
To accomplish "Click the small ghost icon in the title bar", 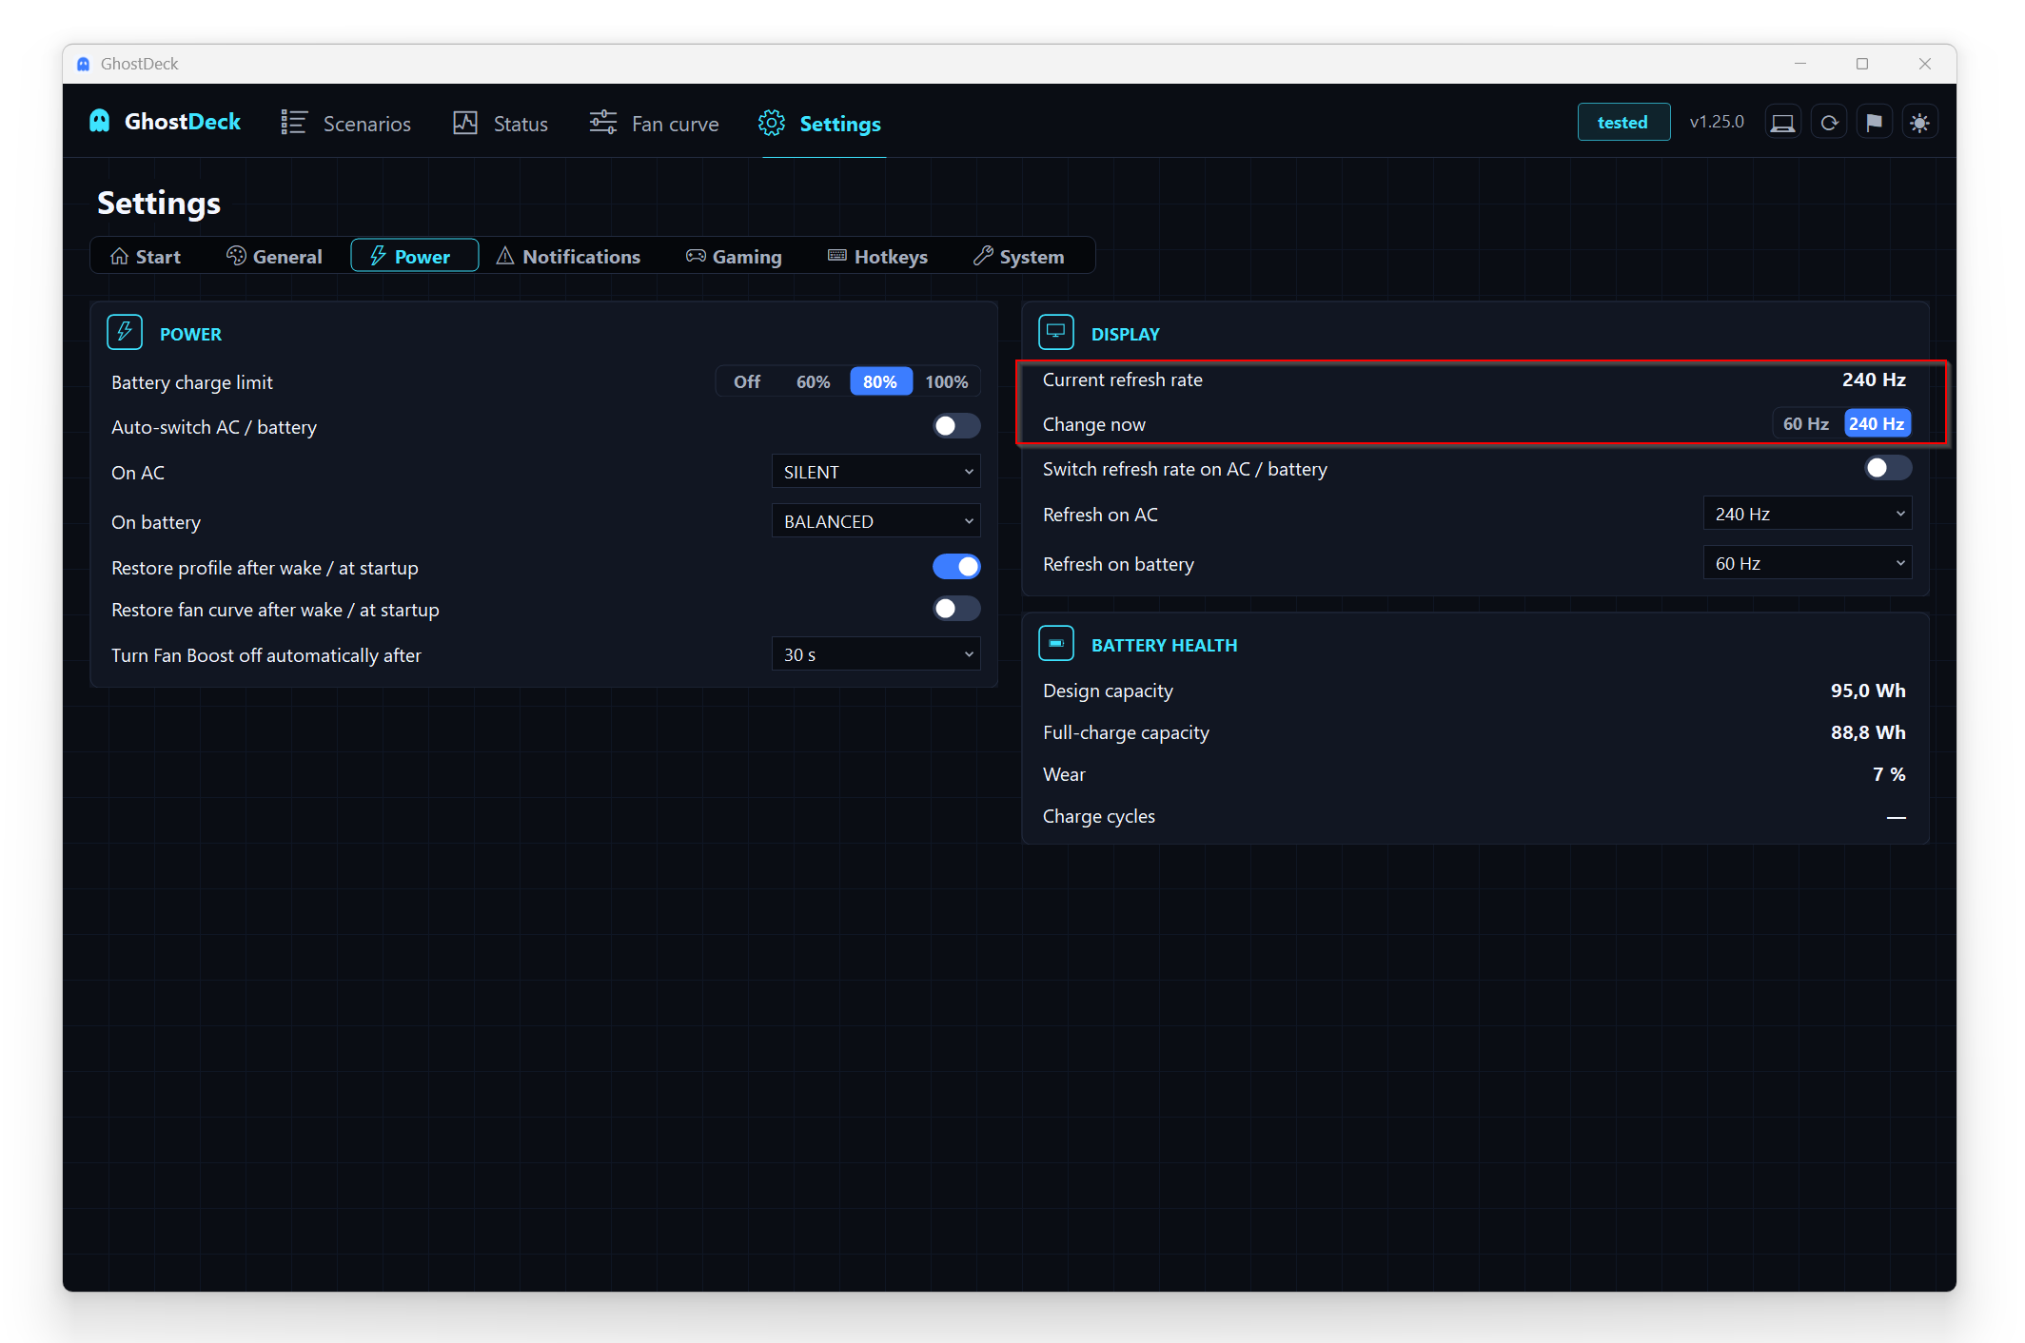I will 84,64.
